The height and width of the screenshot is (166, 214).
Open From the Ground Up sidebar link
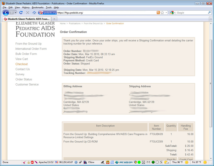(28, 44)
